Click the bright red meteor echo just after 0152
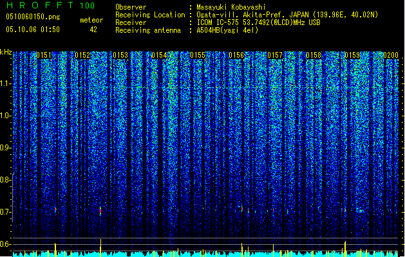This screenshot has height=257, width=405. coord(100,211)
